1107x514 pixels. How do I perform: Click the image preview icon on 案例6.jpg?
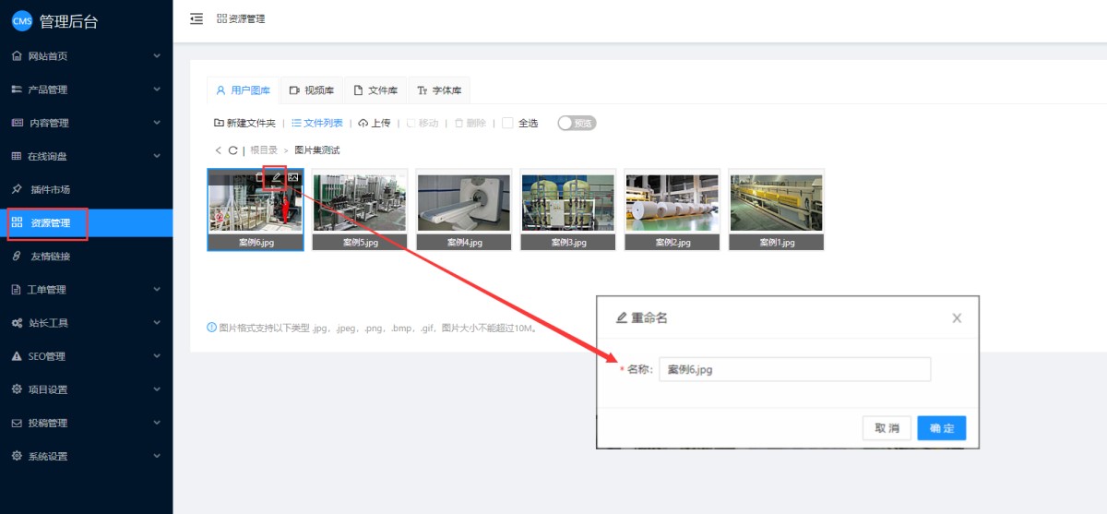(292, 177)
